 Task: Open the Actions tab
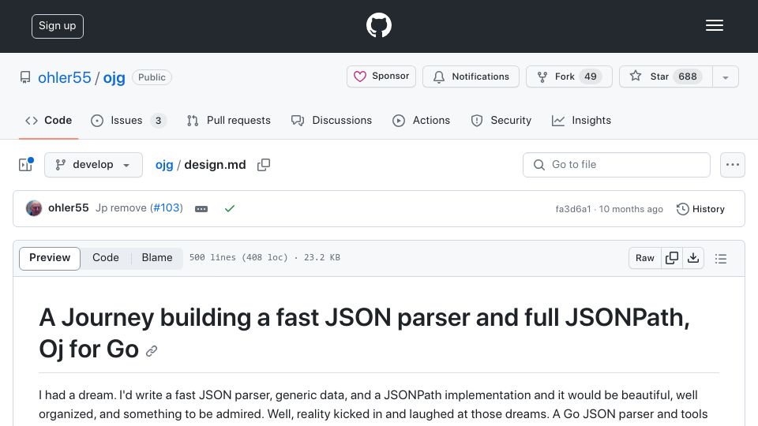coord(422,120)
